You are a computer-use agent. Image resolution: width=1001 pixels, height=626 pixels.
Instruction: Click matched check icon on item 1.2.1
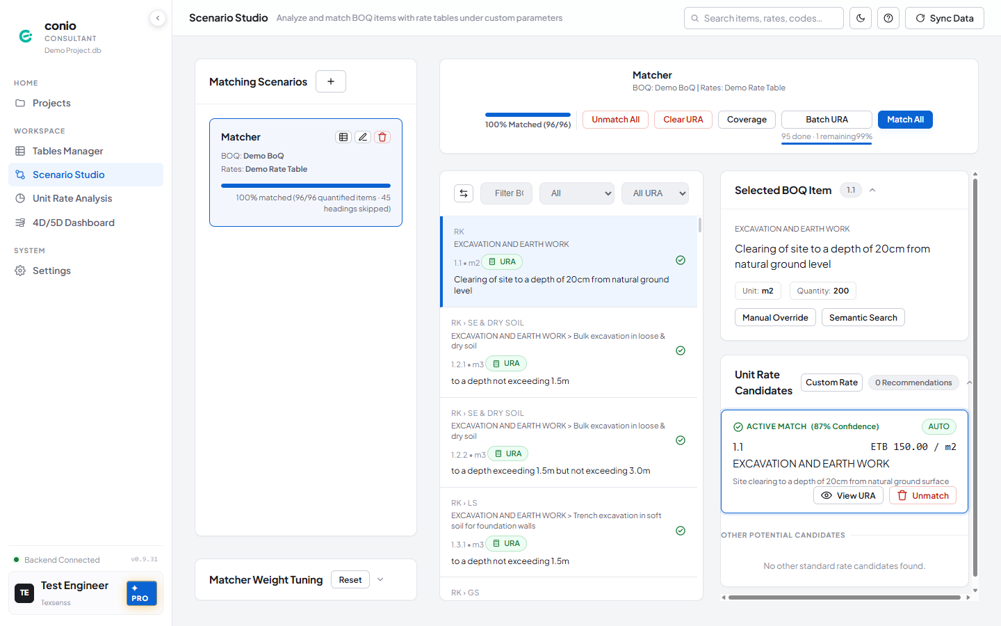coord(681,351)
